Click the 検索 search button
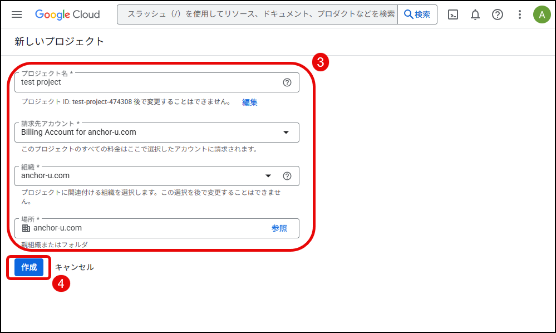556x333 pixels. click(417, 14)
